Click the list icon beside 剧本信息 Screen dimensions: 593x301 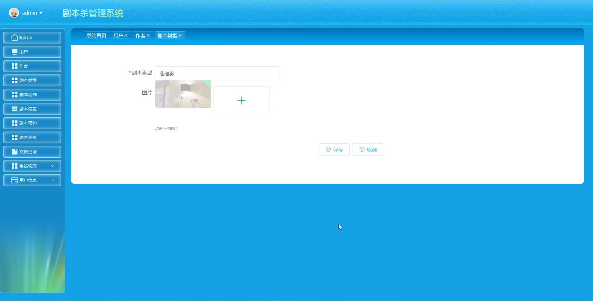[15, 109]
